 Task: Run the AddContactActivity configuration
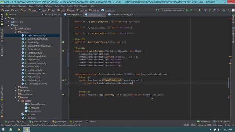[x=187, y=10]
